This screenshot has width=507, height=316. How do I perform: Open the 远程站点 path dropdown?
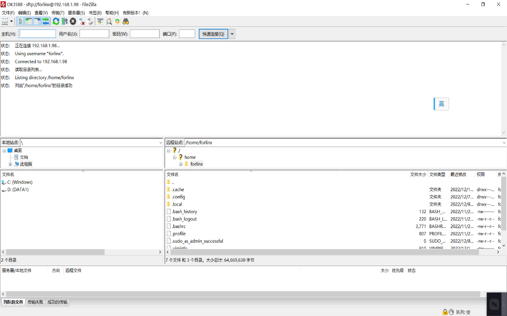504,142
